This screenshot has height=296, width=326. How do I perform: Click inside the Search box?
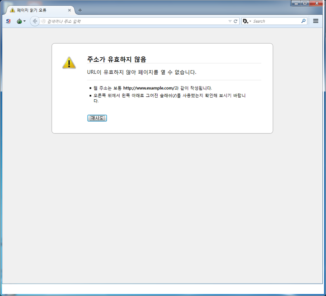tap(276, 21)
